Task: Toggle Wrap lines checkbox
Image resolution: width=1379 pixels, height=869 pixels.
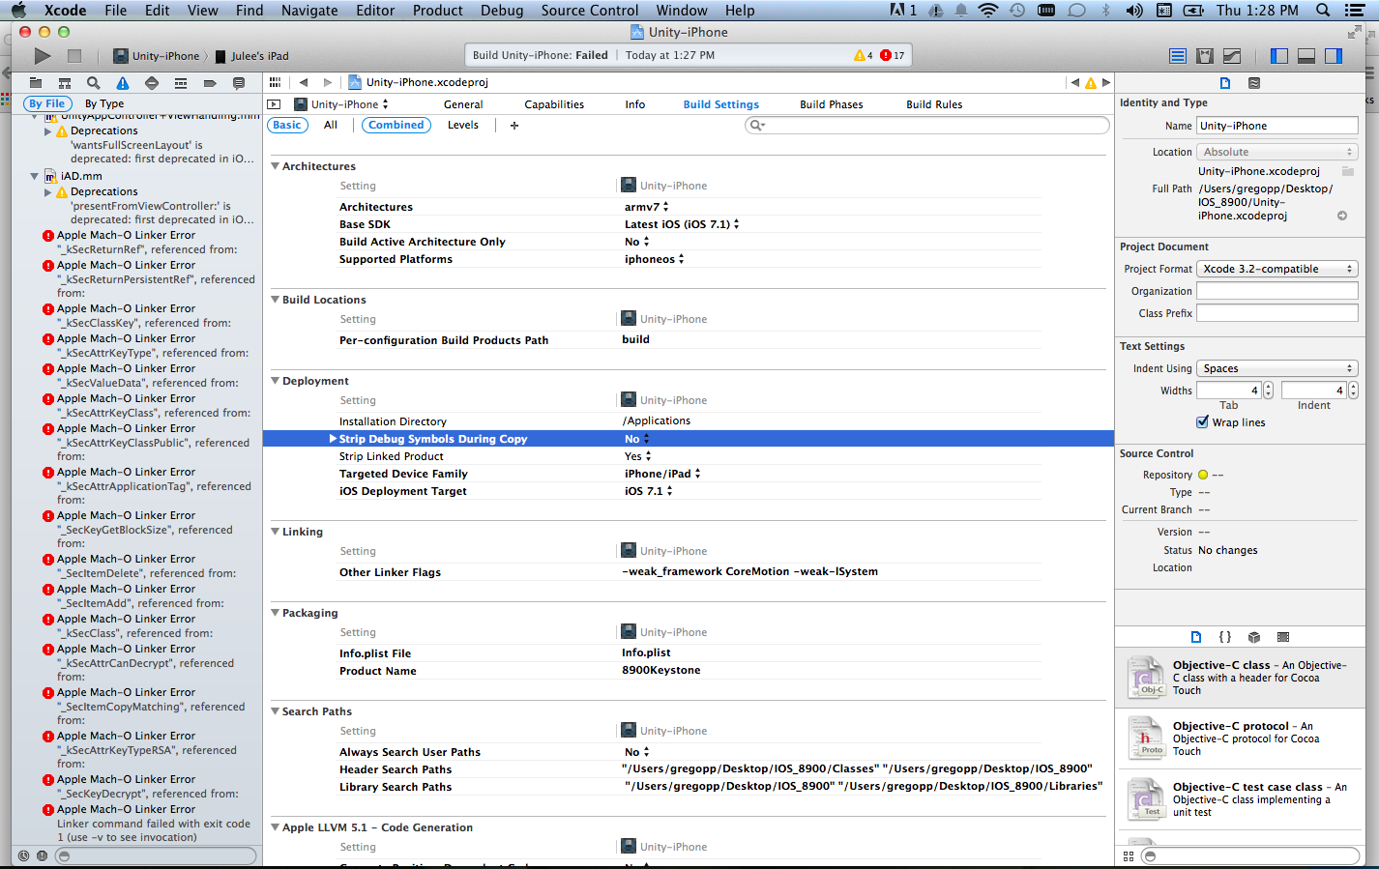Action: point(1202,422)
